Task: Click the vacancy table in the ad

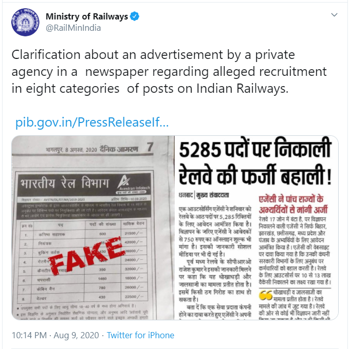Action: [x=84, y=261]
